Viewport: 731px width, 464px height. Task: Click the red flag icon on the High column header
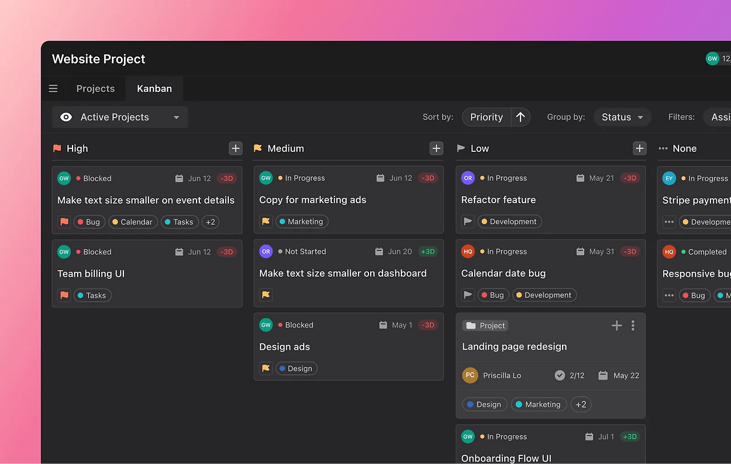[x=57, y=148]
